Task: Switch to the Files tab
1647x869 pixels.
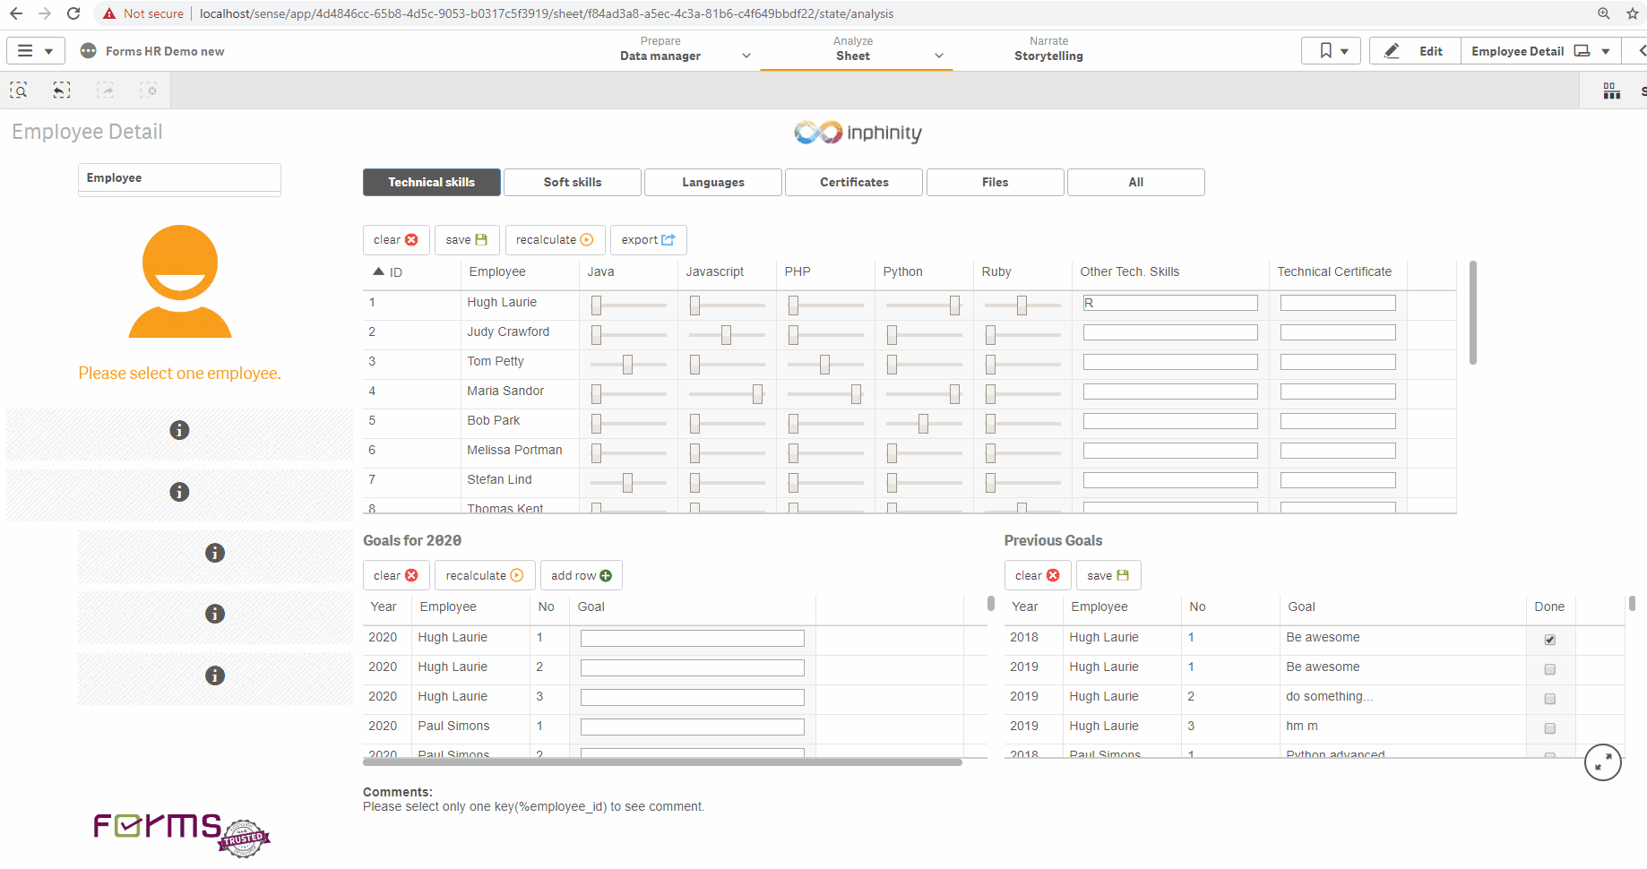Action: 995,182
